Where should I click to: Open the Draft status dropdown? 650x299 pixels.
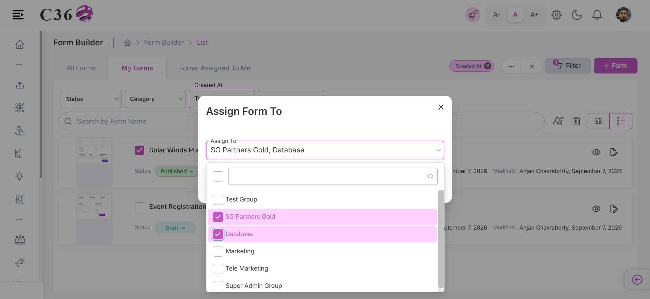click(175, 228)
